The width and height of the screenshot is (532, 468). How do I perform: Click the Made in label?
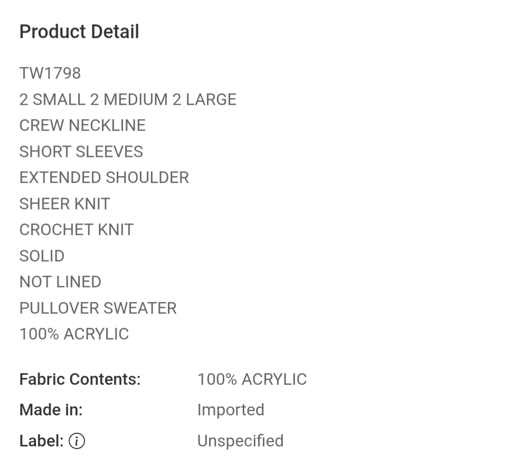tap(51, 409)
